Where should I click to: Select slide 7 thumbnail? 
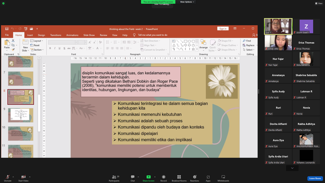tap(20, 79)
